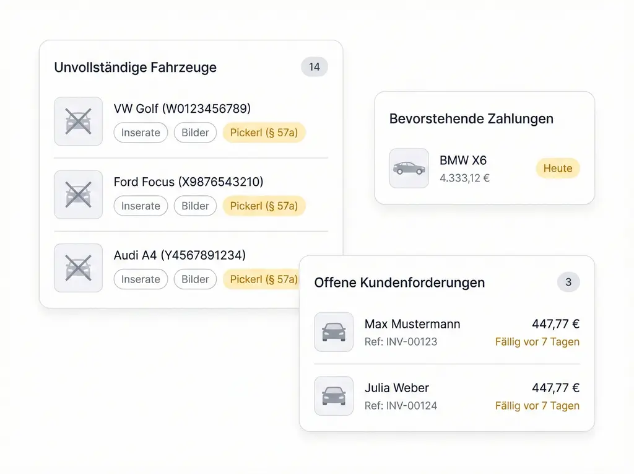The width and height of the screenshot is (634, 474).
Task: Expand the Unvollständige Fahrzeuge counter showing 14
Action: [315, 66]
